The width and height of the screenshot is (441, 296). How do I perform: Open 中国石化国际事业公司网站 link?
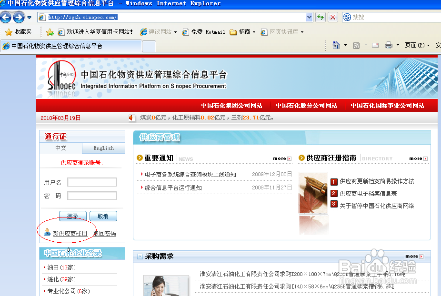tap(387, 106)
